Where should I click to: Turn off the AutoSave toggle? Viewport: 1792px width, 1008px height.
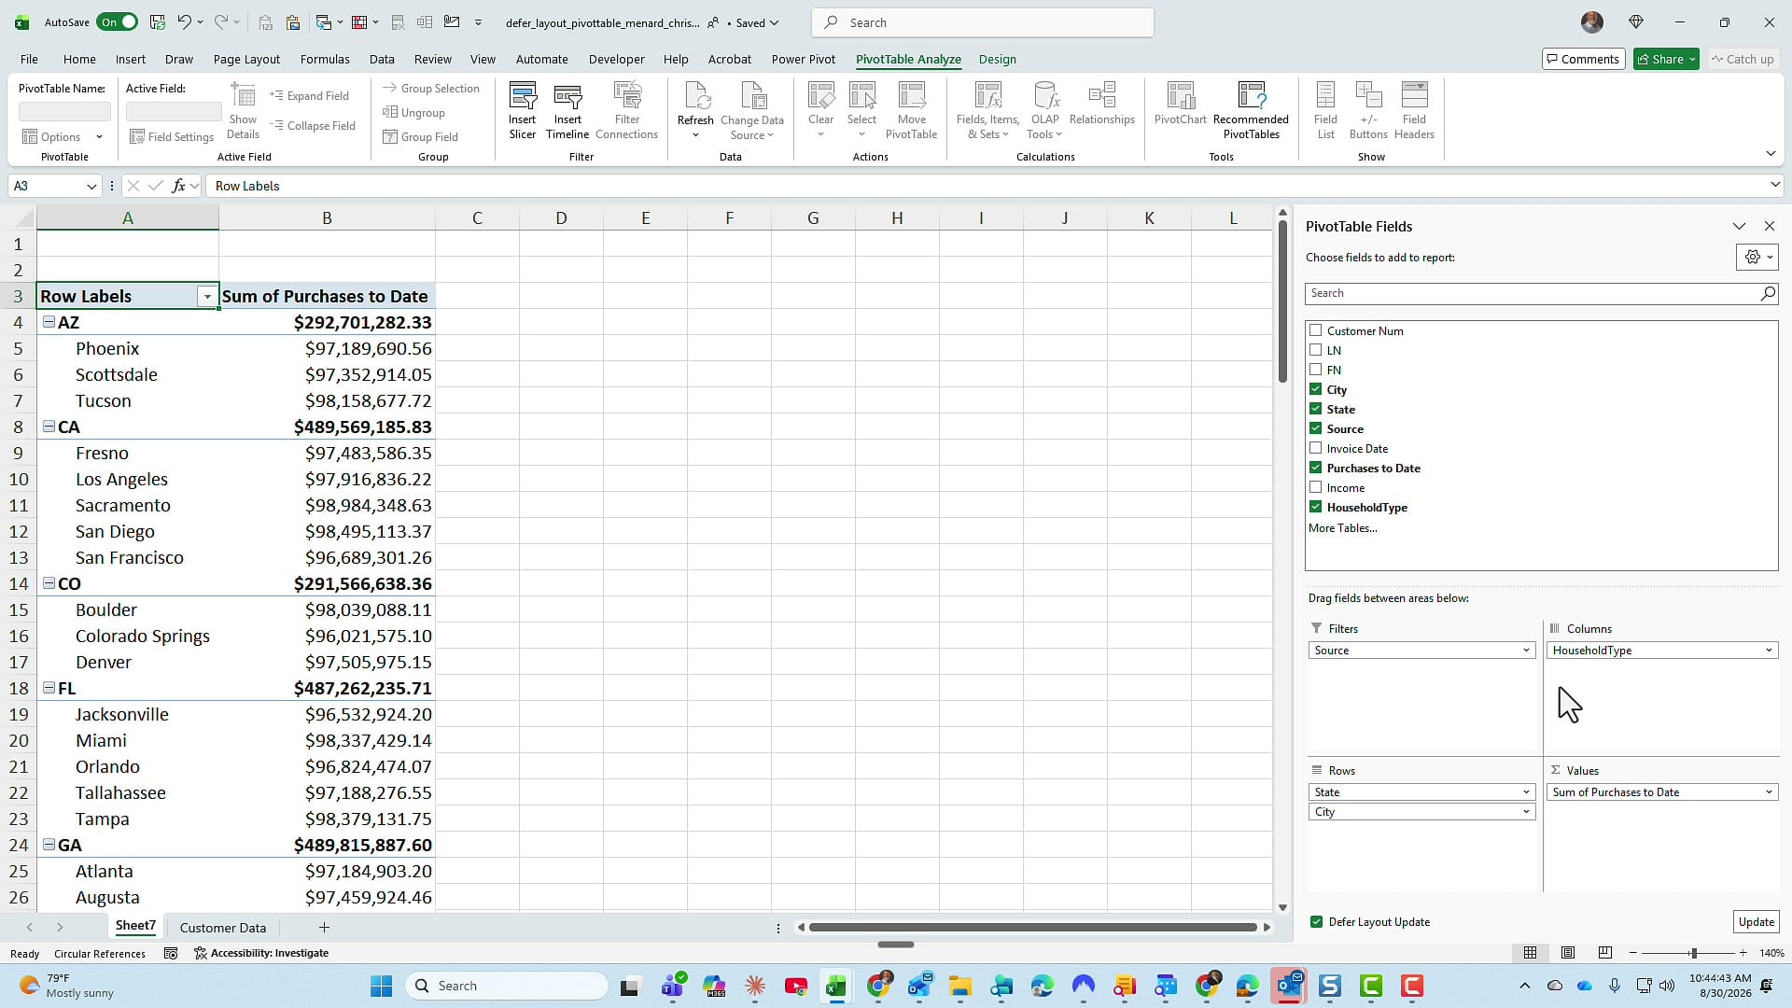tap(118, 22)
